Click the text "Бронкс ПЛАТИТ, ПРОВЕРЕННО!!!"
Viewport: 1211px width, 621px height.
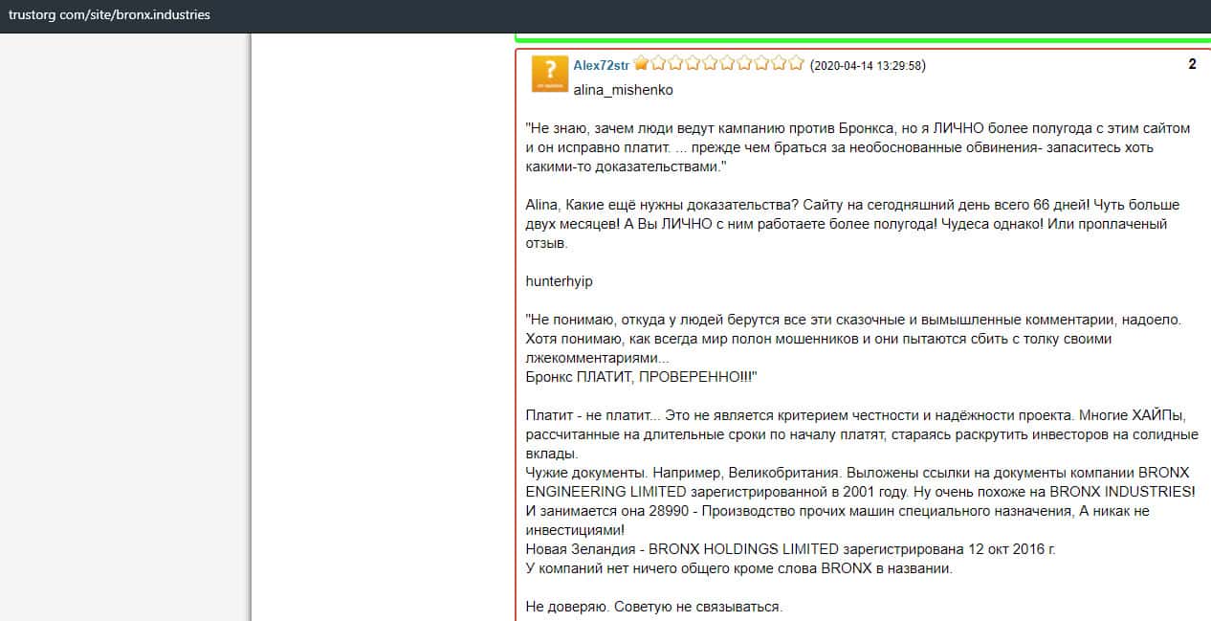point(642,377)
